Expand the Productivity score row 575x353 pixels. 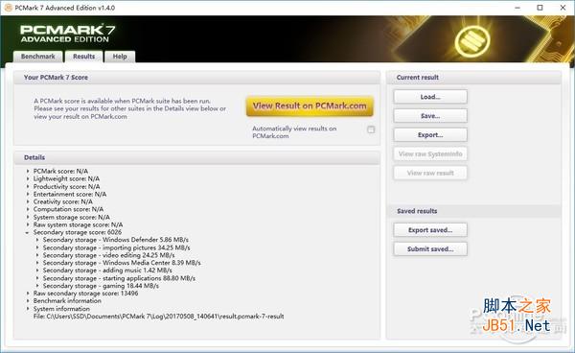28,186
